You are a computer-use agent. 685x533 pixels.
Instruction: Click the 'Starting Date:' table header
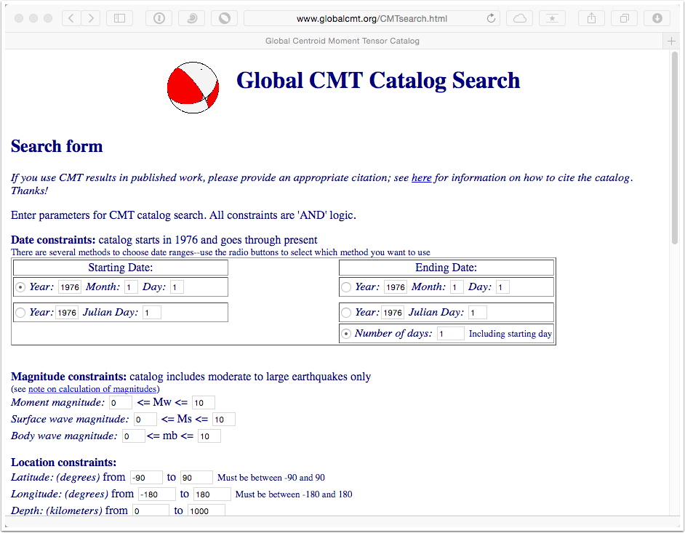coord(121,268)
